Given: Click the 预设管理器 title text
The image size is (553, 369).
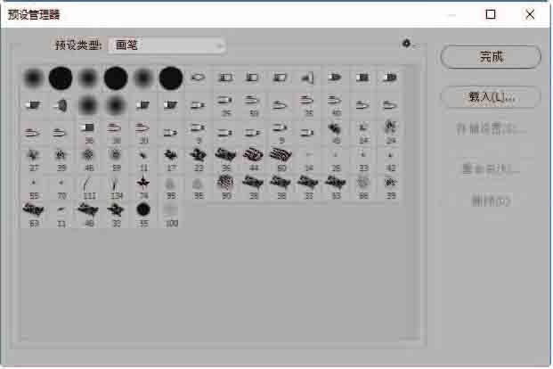Looking at the screenshot, I should click(x=34, y=14).
